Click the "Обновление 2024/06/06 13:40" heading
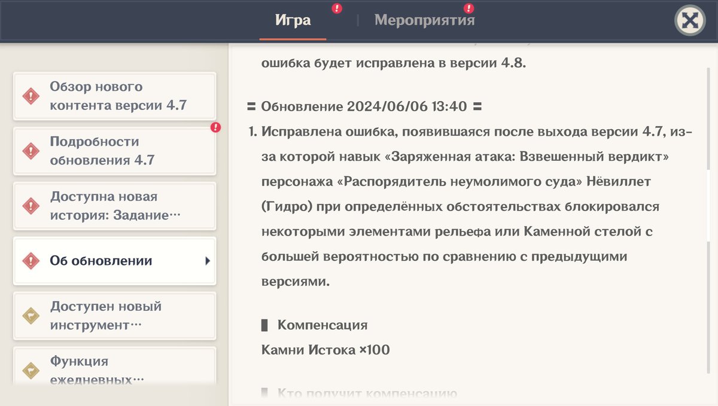Viewport: 718px width, 406px height. tap(364, 107)
